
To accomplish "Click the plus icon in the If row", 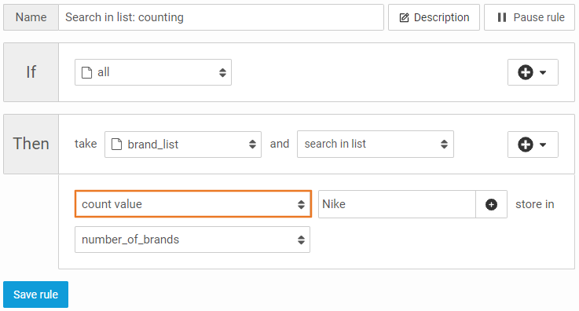I will (525, 72).
